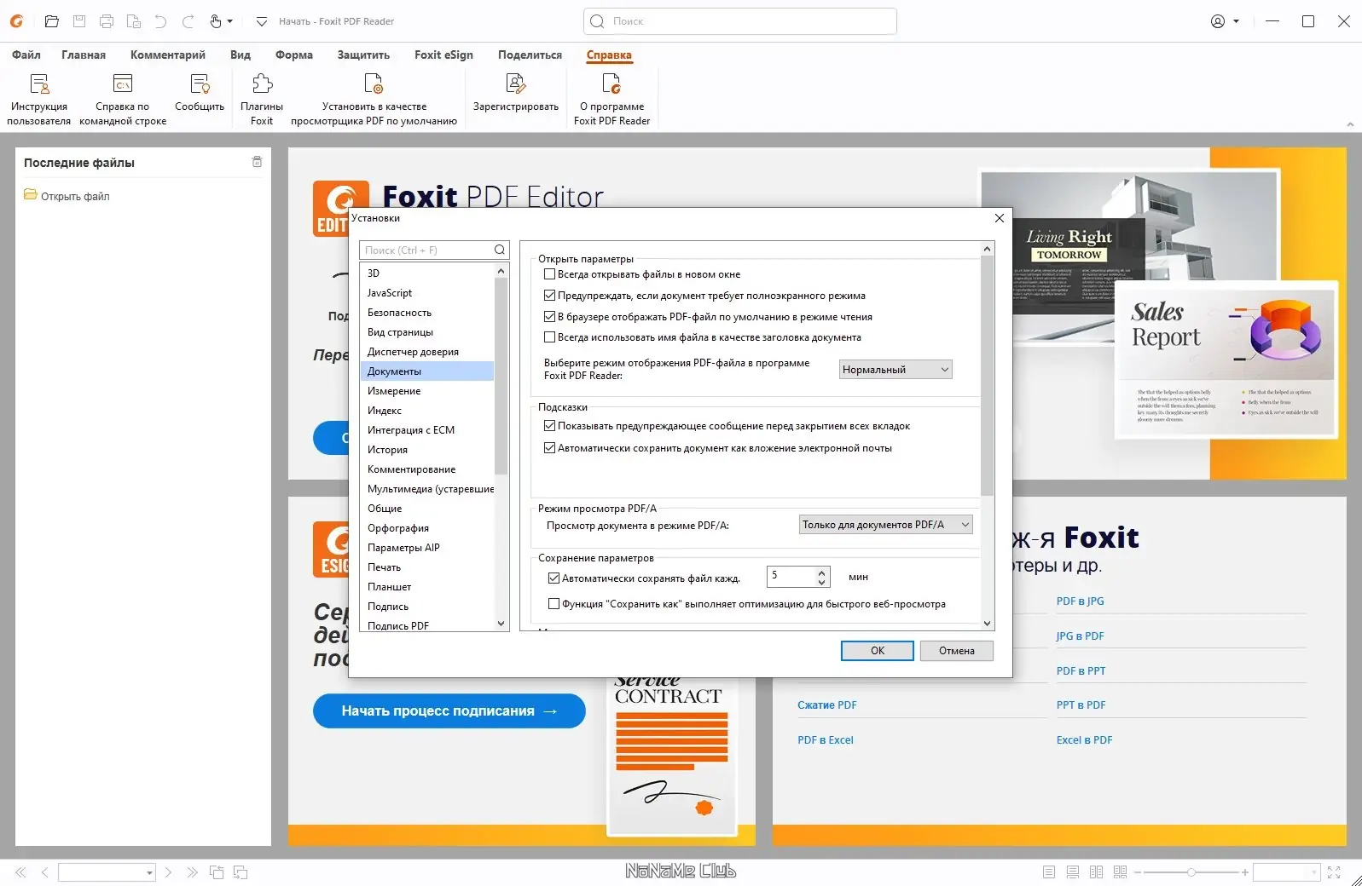Screen dimensions: 1362x886
Task: Toggle 'Автоматически сохранить документ как вложение' checkbox
Action: coord(549,448)
